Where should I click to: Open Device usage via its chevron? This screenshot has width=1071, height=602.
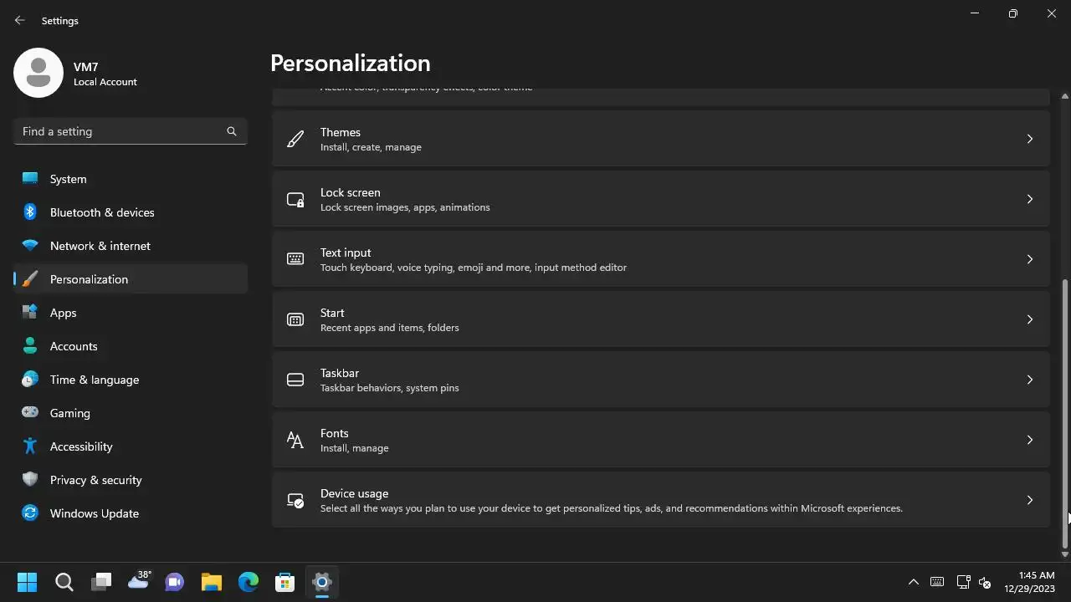(x=1030, y=500)
